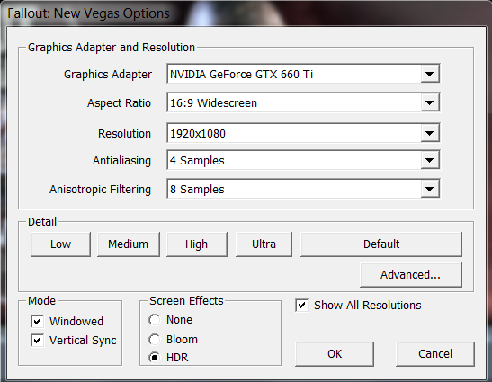Image resolution: width=492 pixels, height=382 pixels.
Task: Apply the Ultra detail preset
Action: pyautogui.click(x=264, y=244)
